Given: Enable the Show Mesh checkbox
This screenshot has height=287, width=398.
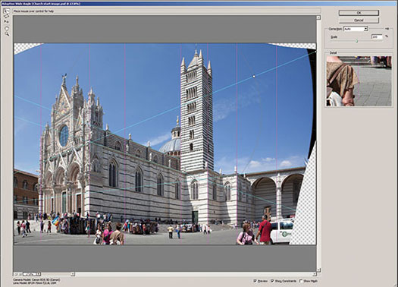Looking at the screenshot, I should coord(301,281).
